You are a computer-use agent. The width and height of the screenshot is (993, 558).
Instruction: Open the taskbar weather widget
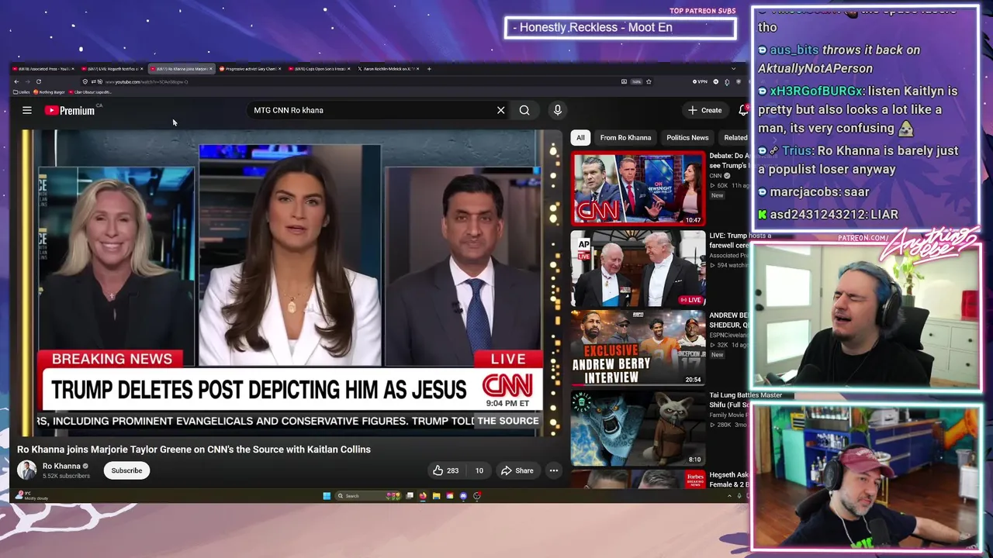click(31, 496)
